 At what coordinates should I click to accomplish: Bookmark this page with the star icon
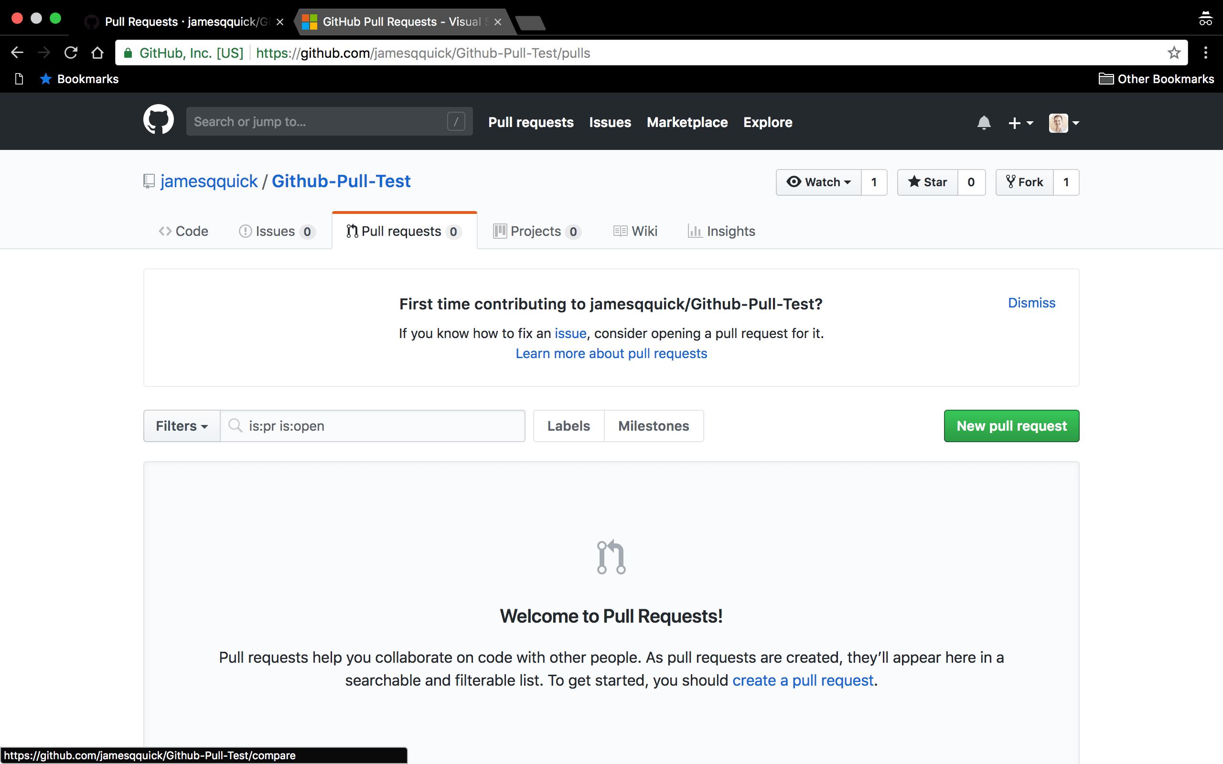point(1173,53)
